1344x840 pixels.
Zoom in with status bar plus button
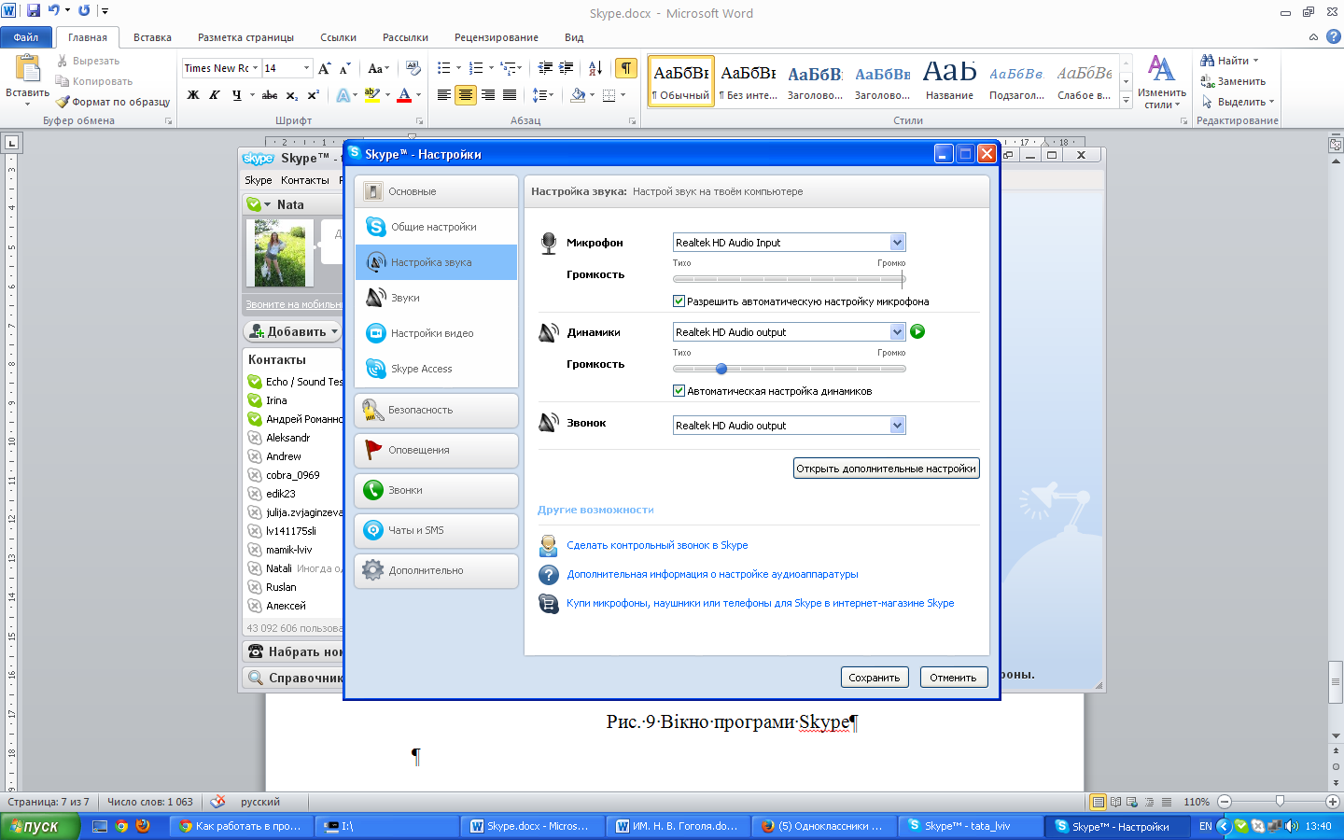pyautogui.click(x=1333, y=802)
